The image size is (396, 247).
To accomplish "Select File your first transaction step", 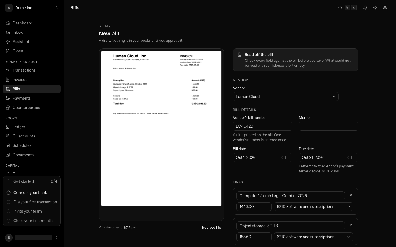I will [32, 202].
